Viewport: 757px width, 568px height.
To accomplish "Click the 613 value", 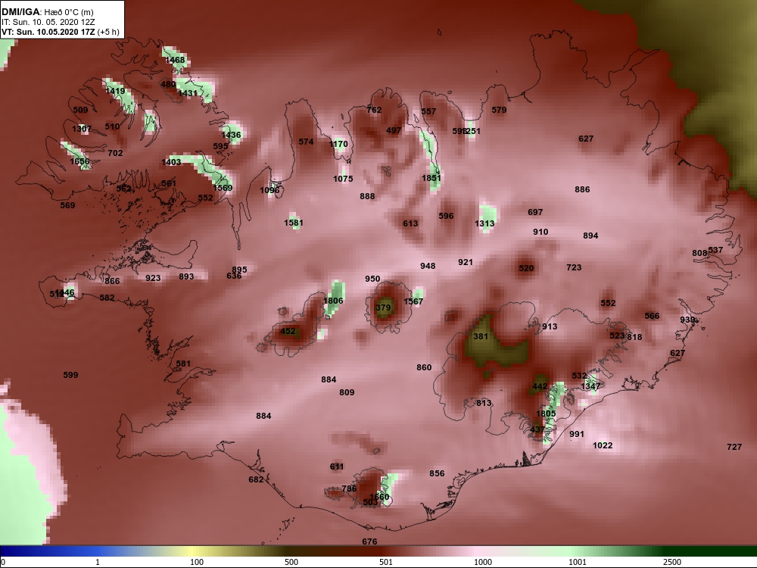I will (x=411, y=223).
